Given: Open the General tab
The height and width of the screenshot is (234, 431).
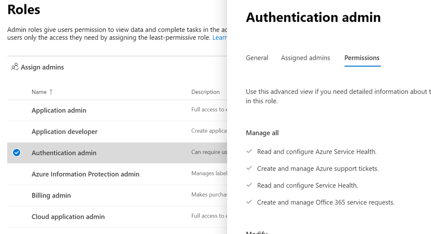Looking at the screenshot, I should pos(257,58).
